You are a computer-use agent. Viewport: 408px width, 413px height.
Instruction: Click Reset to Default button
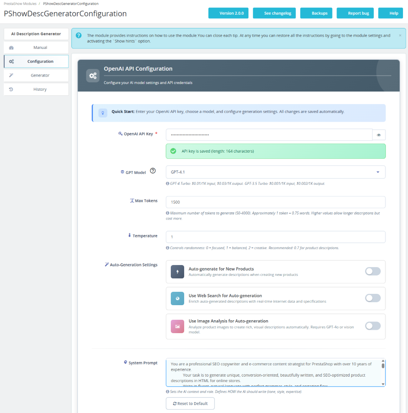[x=190, y=403]
